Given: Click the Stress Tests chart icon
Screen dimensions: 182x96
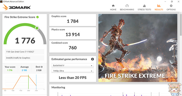Looking at the screenshot, I should [144, 6].
